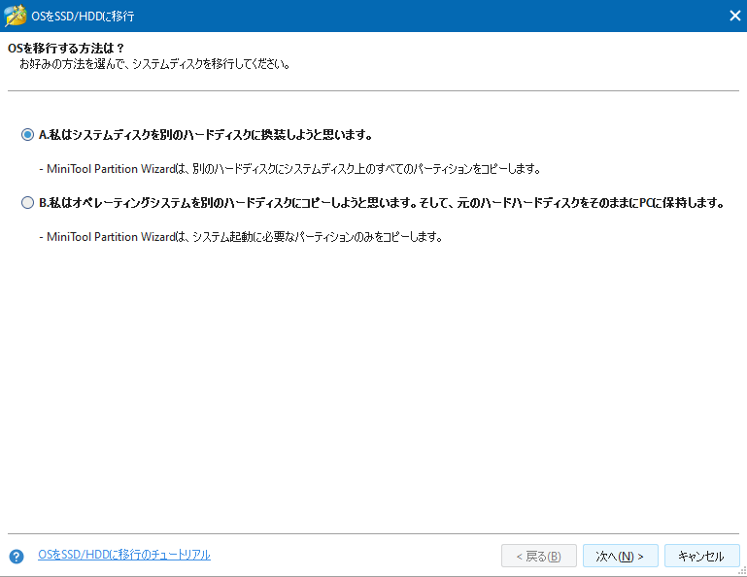Close the OS migration wizard window

pyautogui.click(x=734, y=16)
